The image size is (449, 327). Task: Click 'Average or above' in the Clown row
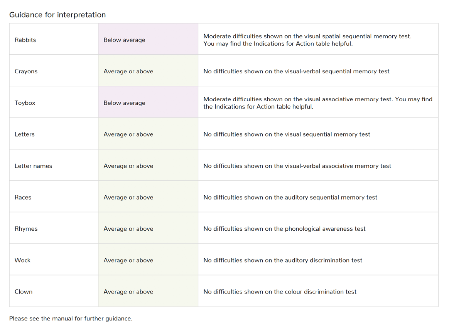128,292
